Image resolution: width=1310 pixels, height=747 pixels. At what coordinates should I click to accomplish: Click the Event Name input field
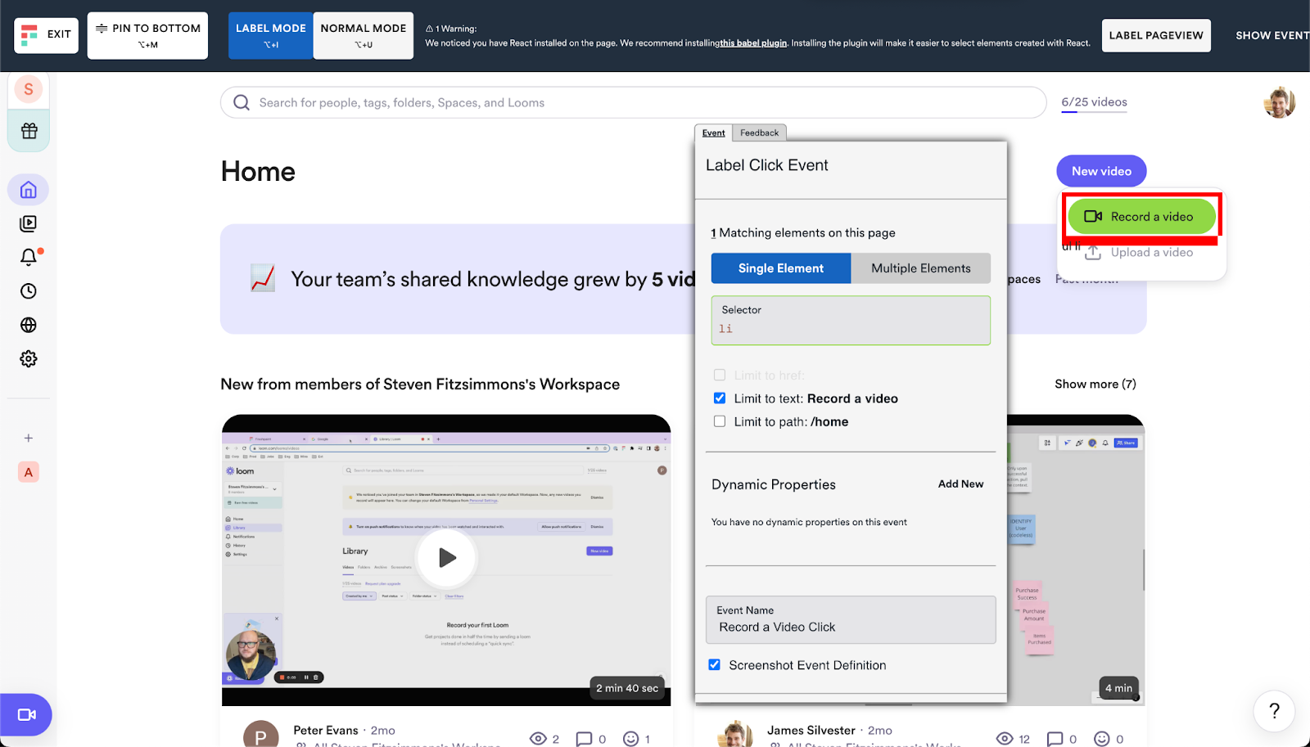coord(850,627)
